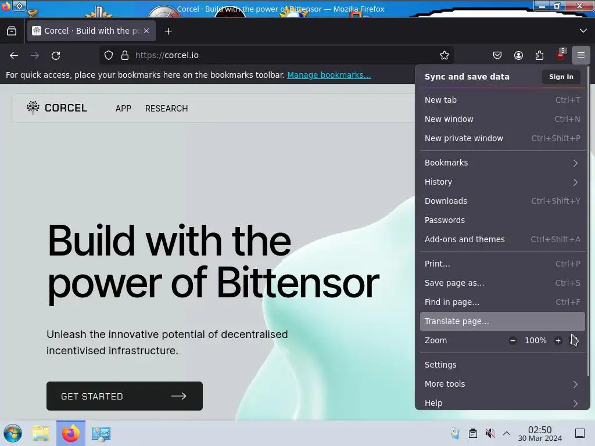Open notifications panel icon
This screenshot has width=595, height=446.
pos(579,433)
